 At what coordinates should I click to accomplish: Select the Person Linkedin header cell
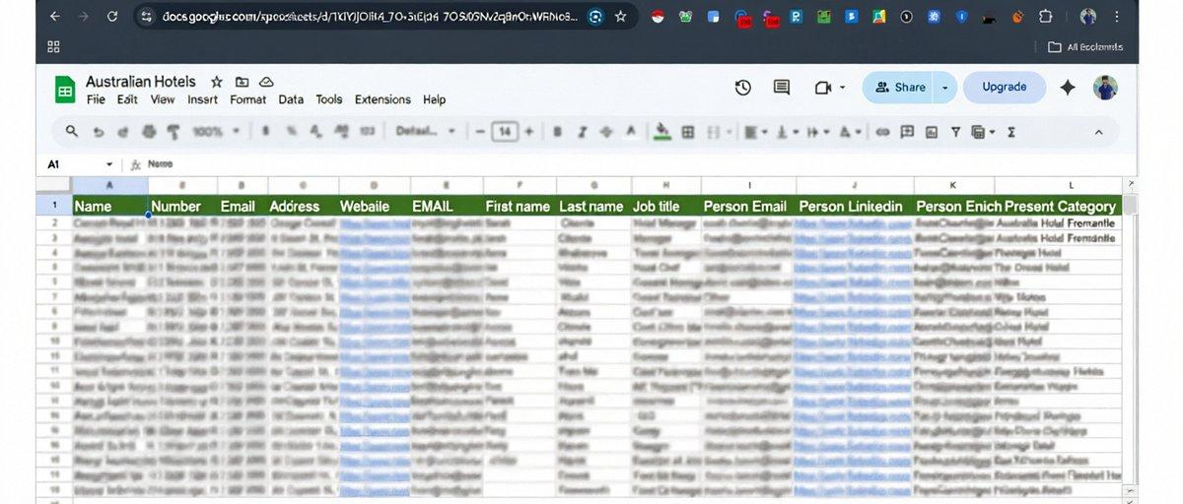[855, 207]
